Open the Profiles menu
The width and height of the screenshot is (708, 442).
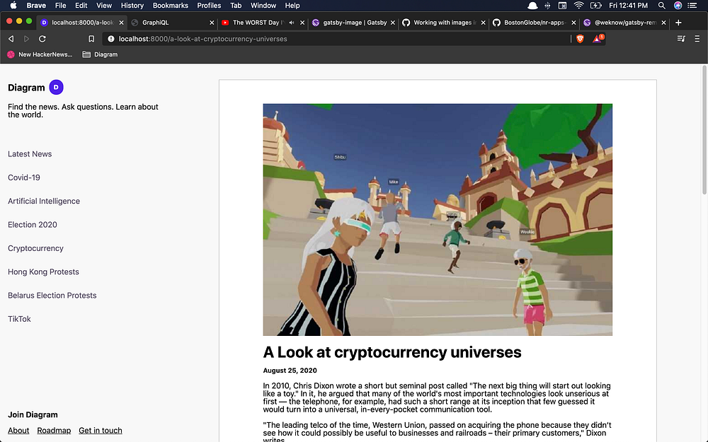(209, 6)
